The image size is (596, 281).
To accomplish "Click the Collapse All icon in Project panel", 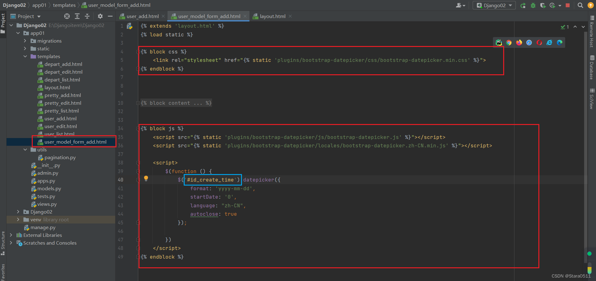I will point(87,16).
